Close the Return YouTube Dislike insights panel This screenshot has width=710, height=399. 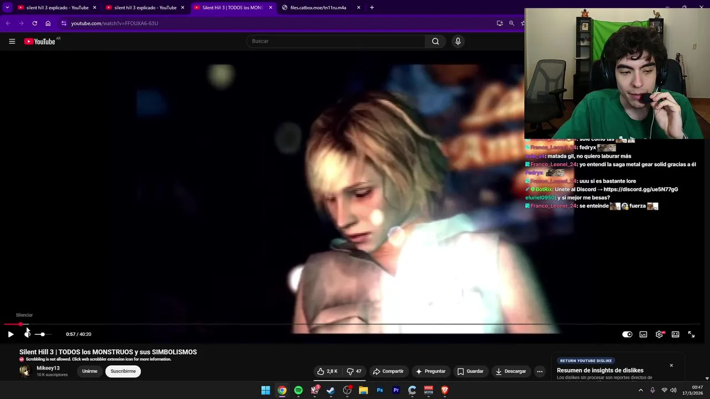tap(671, 365)
